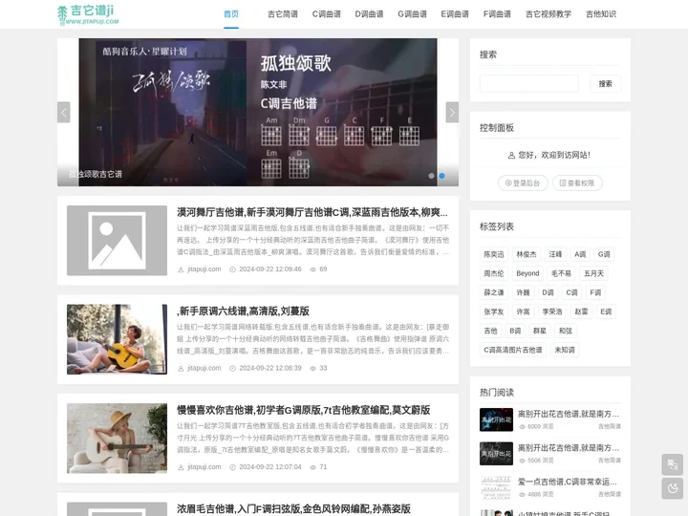Select the 未知调 tag
This screenshot has height=516, width=688.
tap(565, 350)
